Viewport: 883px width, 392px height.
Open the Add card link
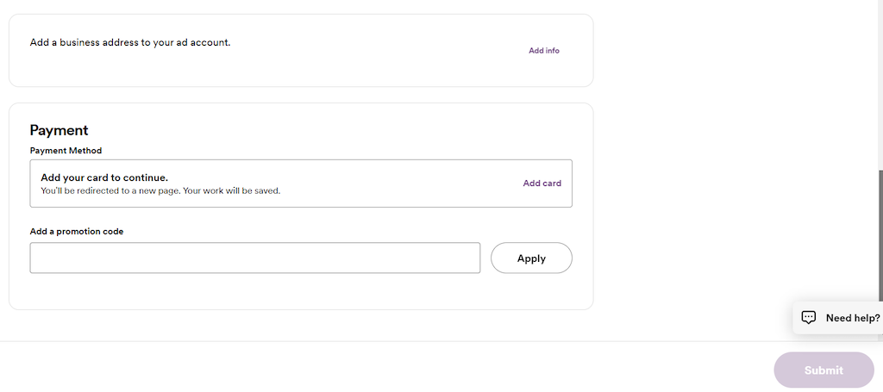tap(542, 184)
